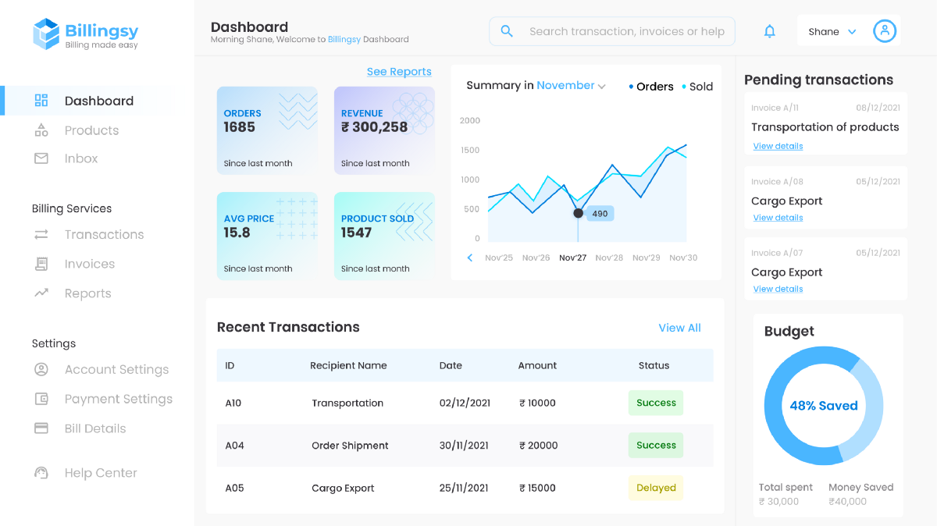Click the Help Center headset icon

(x=41, y=473)
